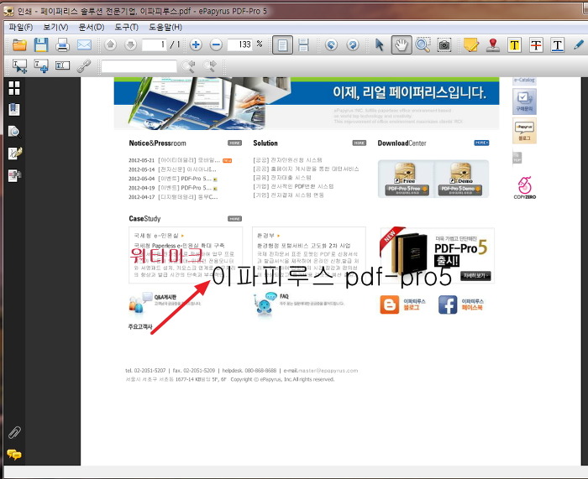Activate the hand pan tool
The image size is (588, 479).
[x=402, y=45]
